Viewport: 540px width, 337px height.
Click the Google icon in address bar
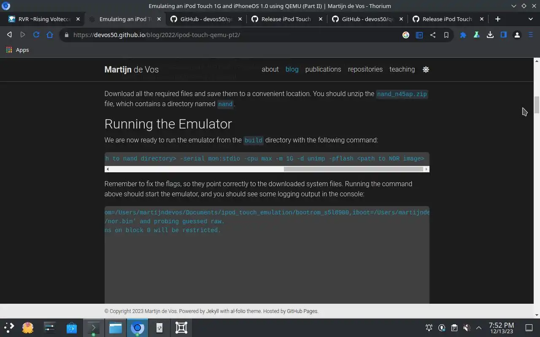pos(406,35)
